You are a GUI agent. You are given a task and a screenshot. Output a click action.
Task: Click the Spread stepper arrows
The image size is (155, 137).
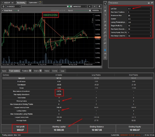click(x=150, y=19)
